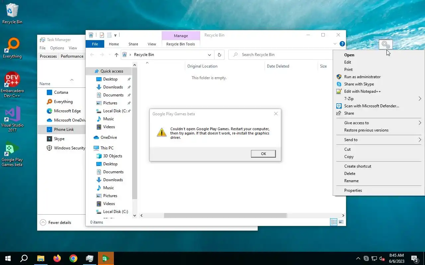
Task: Sort by Date Deleted column header
Action: [x=291, y=66]
